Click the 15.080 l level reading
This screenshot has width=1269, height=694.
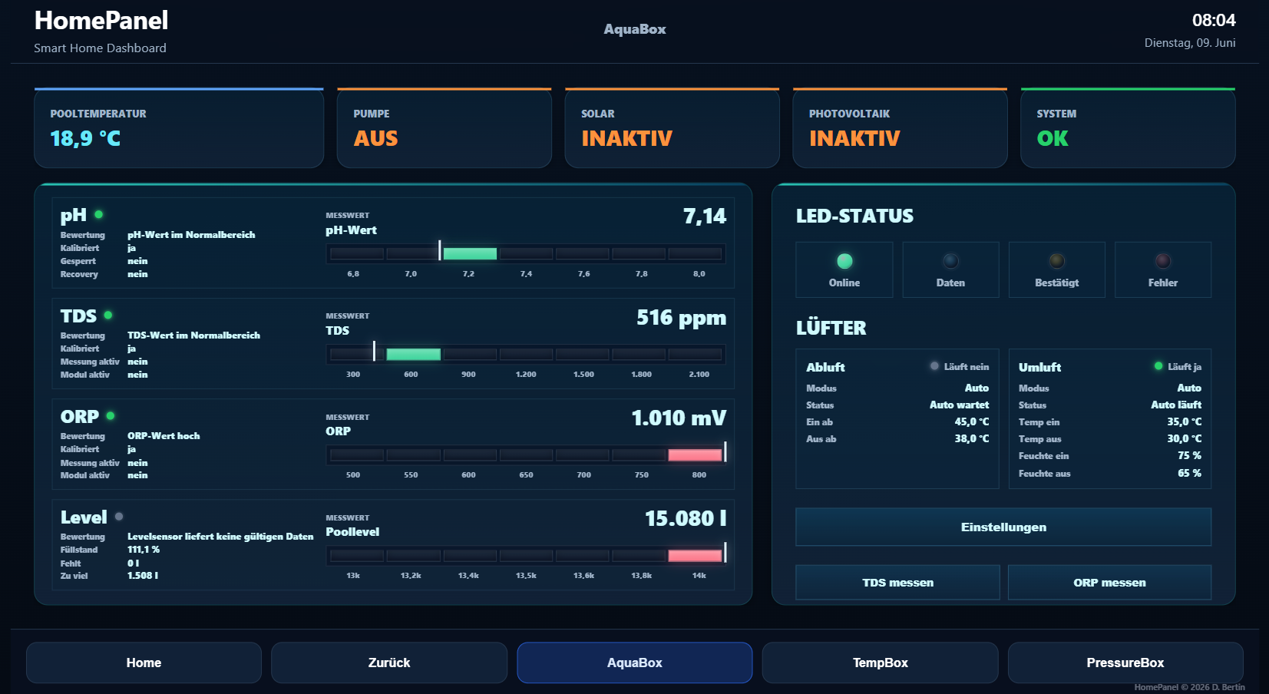point(686,518)
